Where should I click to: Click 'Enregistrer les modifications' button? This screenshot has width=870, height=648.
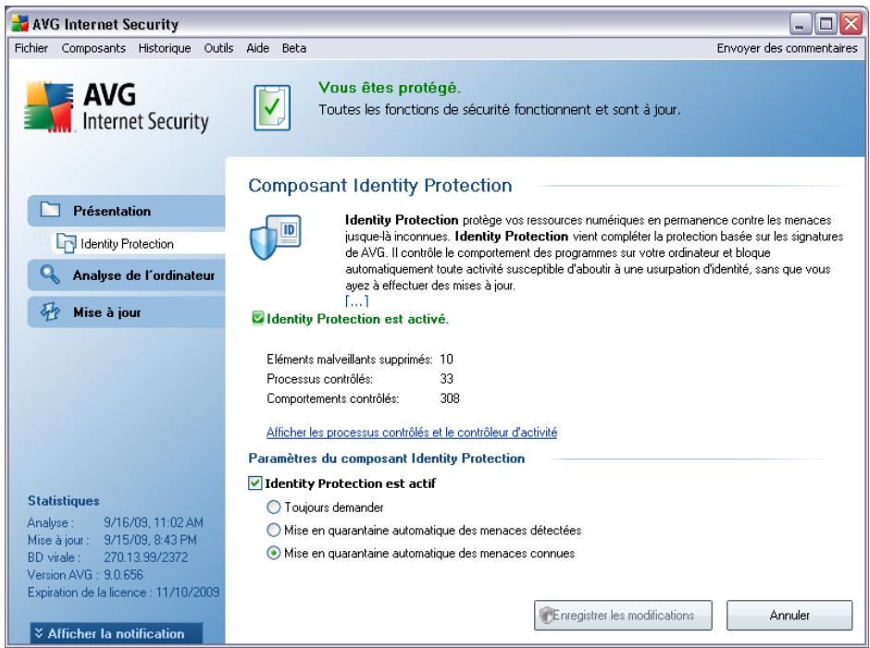[x=623, y=616]
